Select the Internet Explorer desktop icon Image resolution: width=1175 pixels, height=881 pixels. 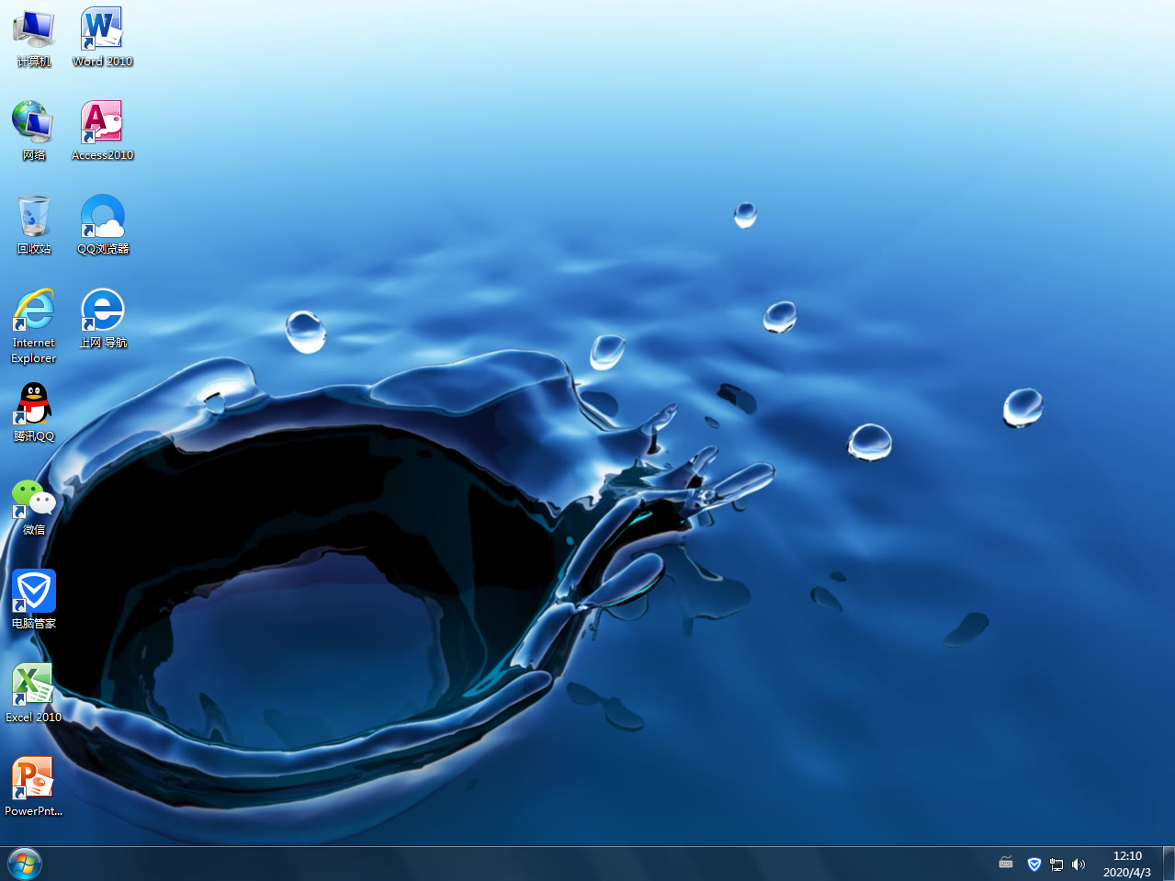tap(34, 312)
